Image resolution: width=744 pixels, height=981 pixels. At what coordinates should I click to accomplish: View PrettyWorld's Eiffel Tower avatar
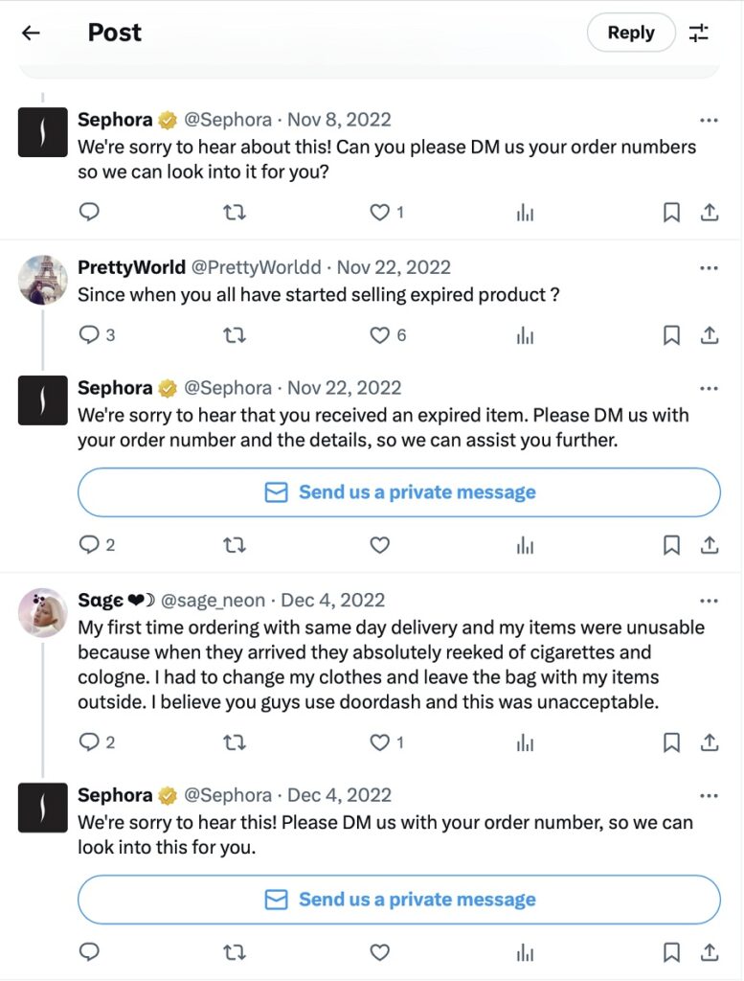[x=43, y=280]
